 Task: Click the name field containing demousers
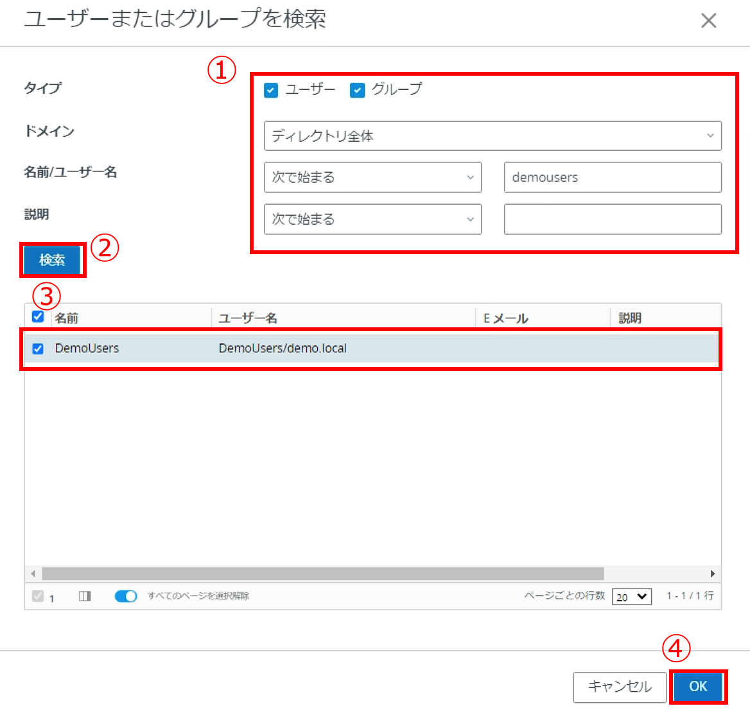[x=612, y=177]
